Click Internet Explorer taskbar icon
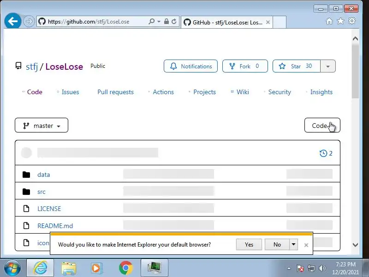 click(40, 268)
